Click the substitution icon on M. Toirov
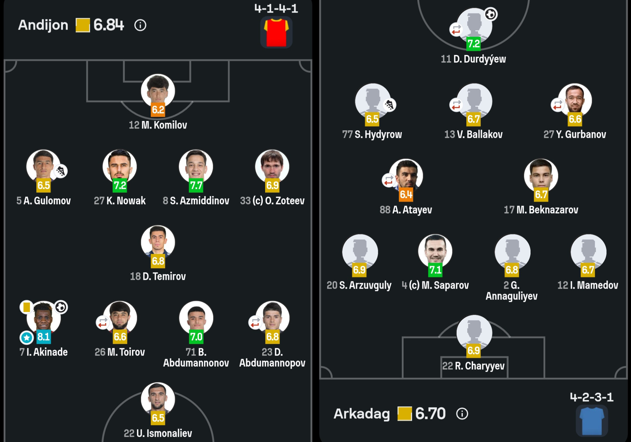The image size is (631, 442). pyautogui.click(x=102, y=323)
